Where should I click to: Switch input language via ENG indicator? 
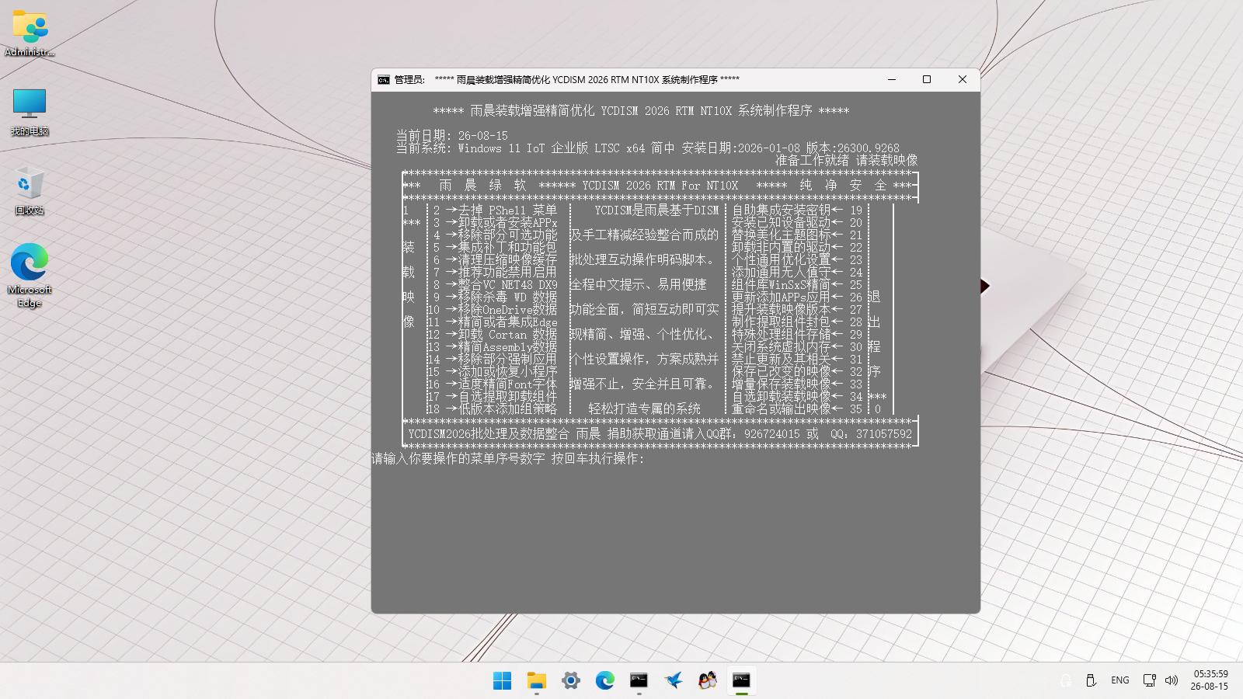pyautogui.click(x=1120, y=680)
